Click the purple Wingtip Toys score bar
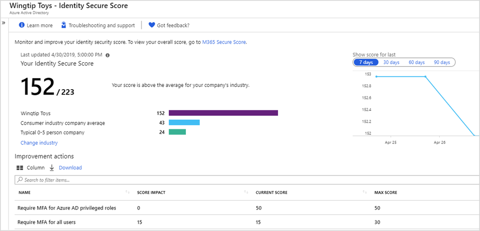This screenshot has width=480, height=231. coord(223,113)
